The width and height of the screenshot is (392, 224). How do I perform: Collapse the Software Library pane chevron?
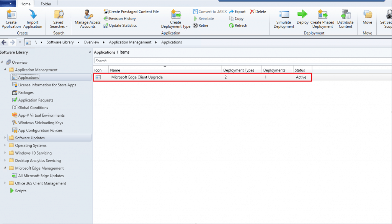[x=90, y=53]
